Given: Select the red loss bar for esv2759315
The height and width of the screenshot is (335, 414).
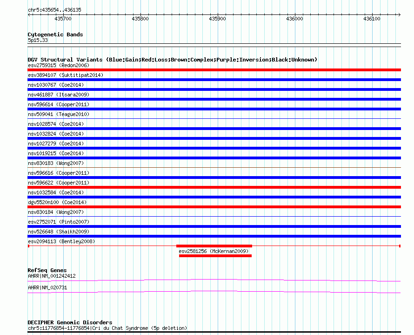Looking at the screenshot, I should pos(214,70).
